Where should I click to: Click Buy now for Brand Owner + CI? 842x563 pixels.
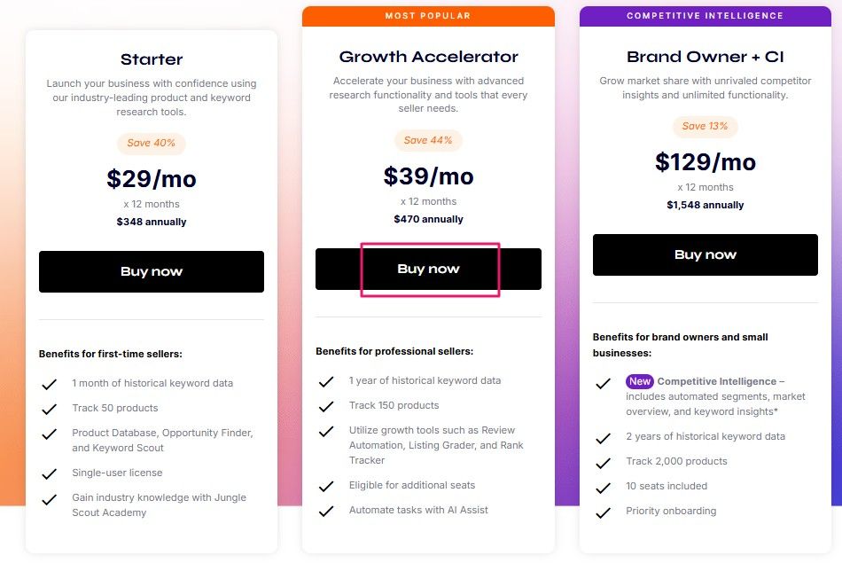pos(706,254)
